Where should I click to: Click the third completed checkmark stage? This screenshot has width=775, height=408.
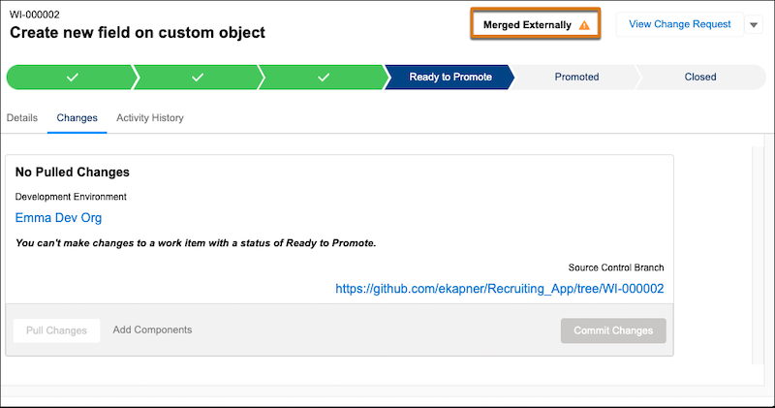(324, 78)
